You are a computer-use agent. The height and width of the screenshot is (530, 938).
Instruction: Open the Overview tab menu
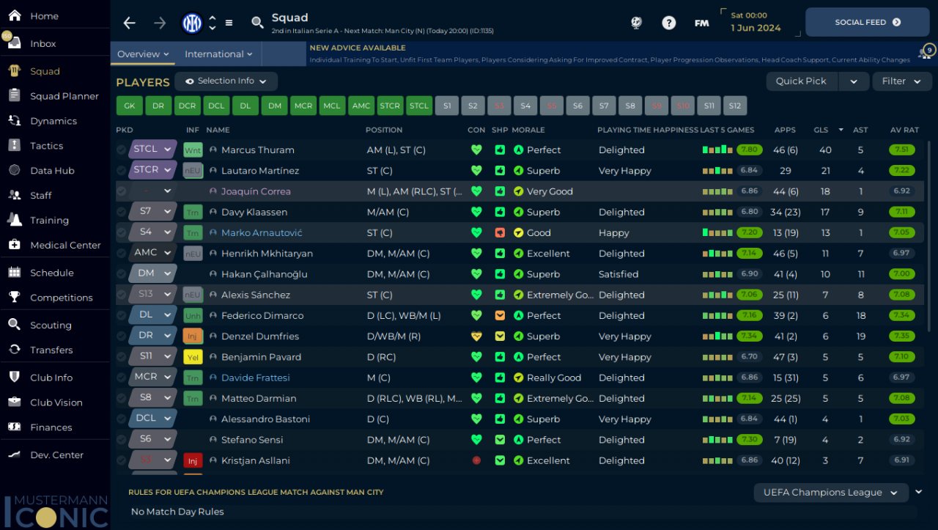(143, 54)
